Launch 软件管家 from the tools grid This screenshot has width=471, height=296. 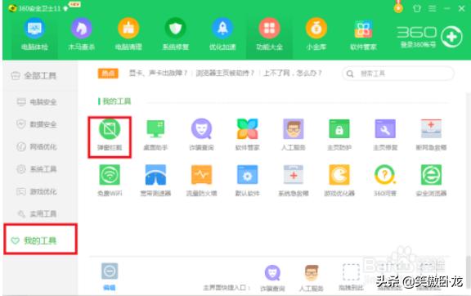coord(247,135)
